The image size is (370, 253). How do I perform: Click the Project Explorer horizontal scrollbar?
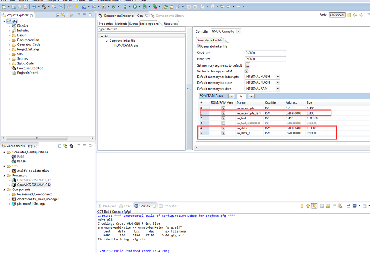[x=36, y=138]
